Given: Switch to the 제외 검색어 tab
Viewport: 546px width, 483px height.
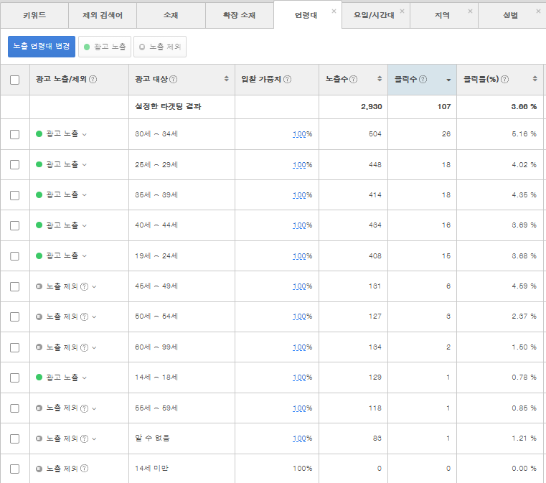Looking at the screenshot, I should [103, 15].
